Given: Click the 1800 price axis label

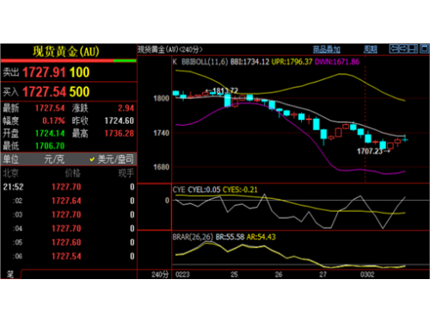Looking at the screenshot, I should (161, 98).
